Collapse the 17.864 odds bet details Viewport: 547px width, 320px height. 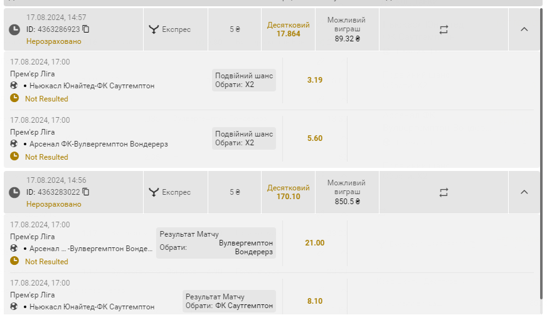(524, 29)
